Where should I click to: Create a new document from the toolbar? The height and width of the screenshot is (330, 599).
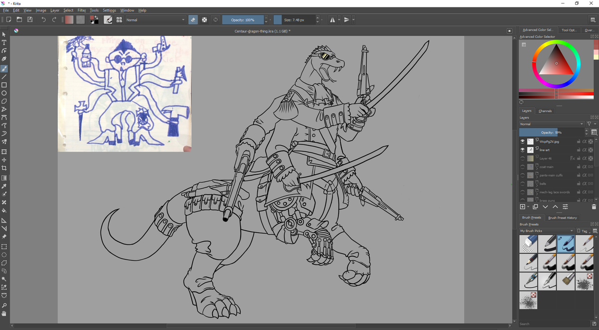(8, 19)
